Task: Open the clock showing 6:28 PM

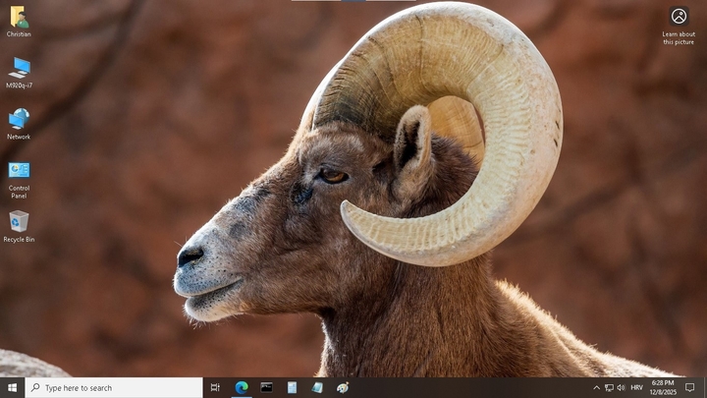Action: pyautogui.click(x=663, y=387)
